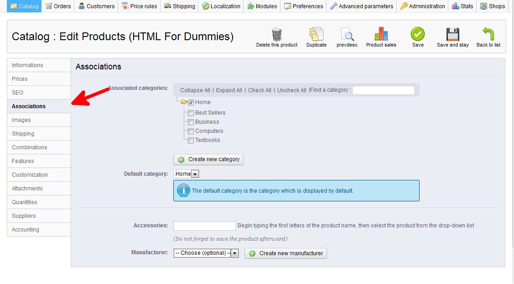The height and width of the screenshot is (284, 514).
Task: Click the Find a category search field
Action: (383, 90)
